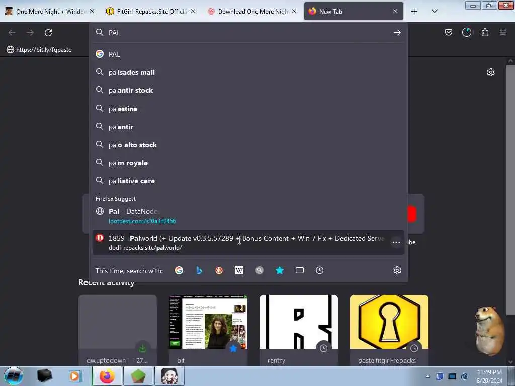Screen dimensions: 515x386
Task: Open the media player taskbar icon
Action: pyautogui.click(x=75, y=376)
